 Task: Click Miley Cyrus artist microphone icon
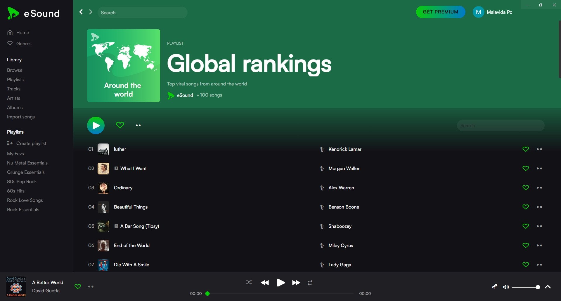[322, 246]
